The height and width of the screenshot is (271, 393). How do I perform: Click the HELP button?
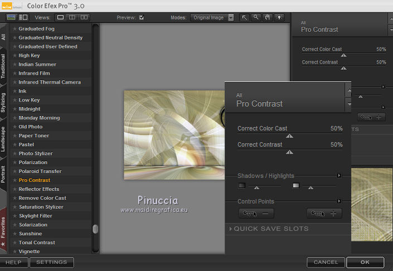click(x=14, y=262)
